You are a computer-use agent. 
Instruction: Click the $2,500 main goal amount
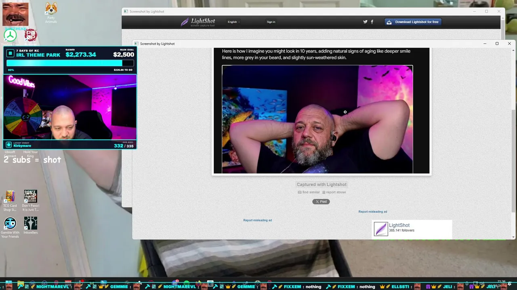coord(124,55)
